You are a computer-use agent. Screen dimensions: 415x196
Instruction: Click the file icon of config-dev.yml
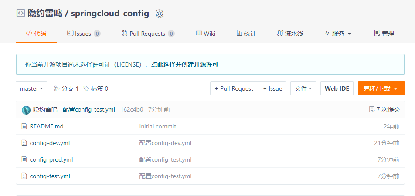coord(24,143)
